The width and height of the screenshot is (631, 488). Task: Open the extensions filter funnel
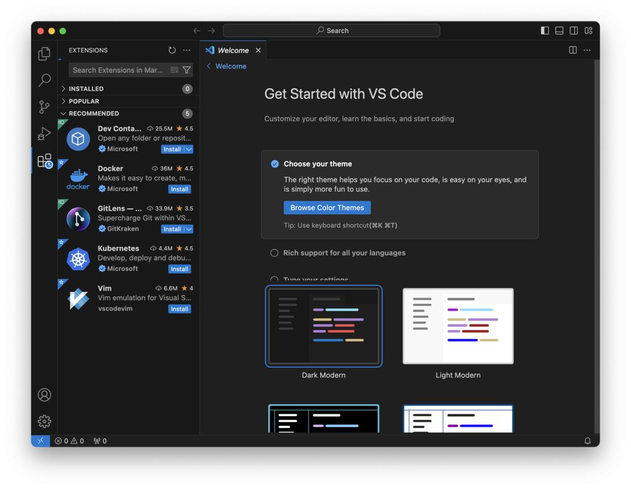point(187,70)
